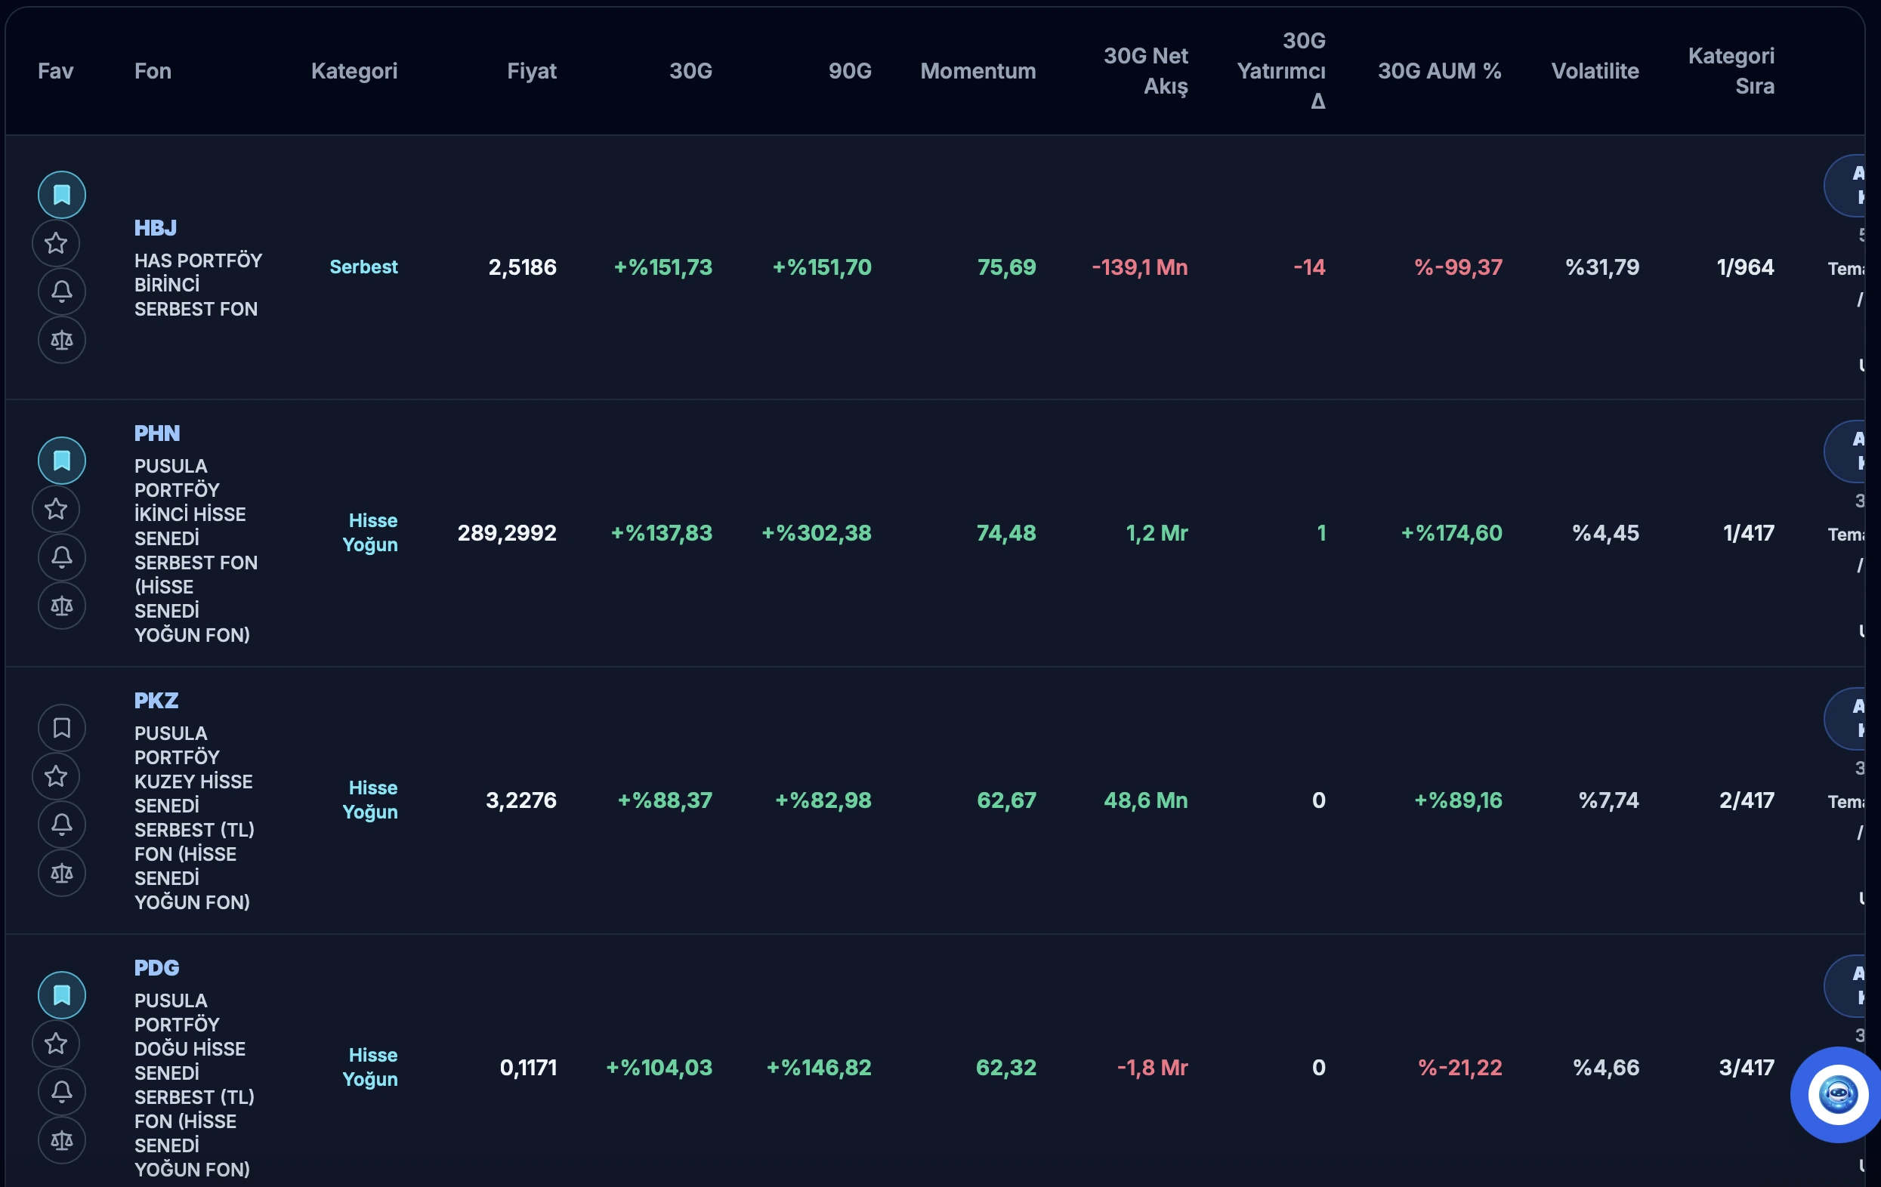Set a bell alert for PHN fund
Screen dimensions: 1881x1187
click(62, 557)
